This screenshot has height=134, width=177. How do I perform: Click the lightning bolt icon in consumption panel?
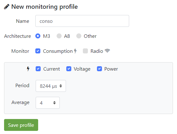pyautogui.click(x=28, y=69)
